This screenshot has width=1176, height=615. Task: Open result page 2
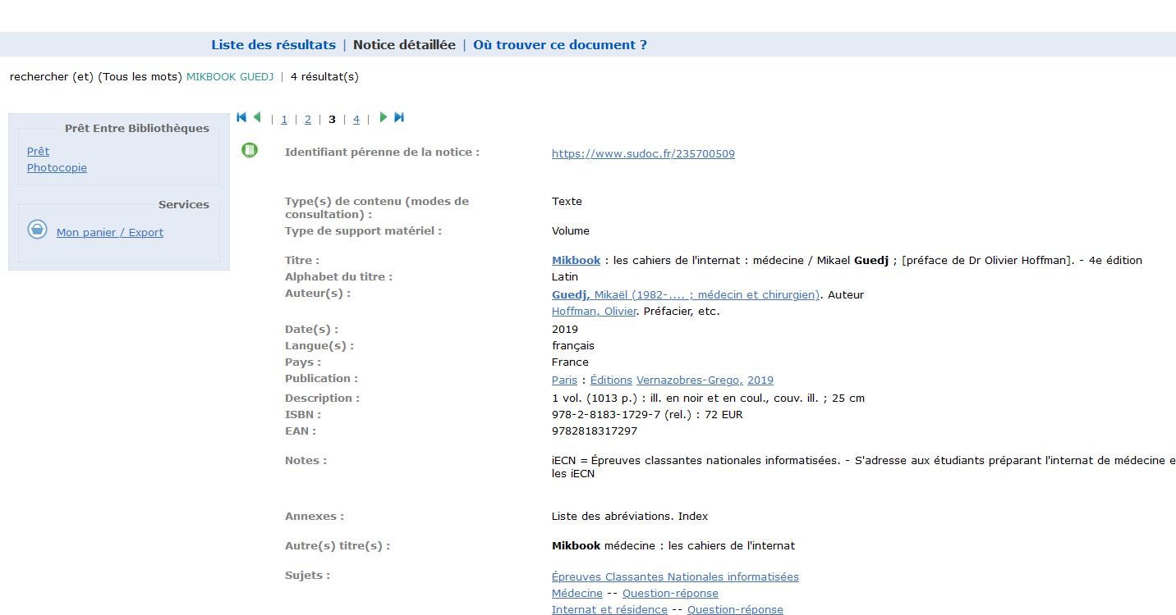coord(308,120)
